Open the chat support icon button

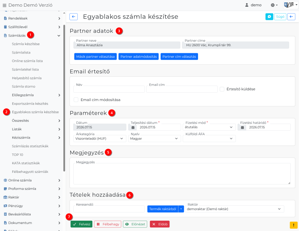[x=269, y=17]
